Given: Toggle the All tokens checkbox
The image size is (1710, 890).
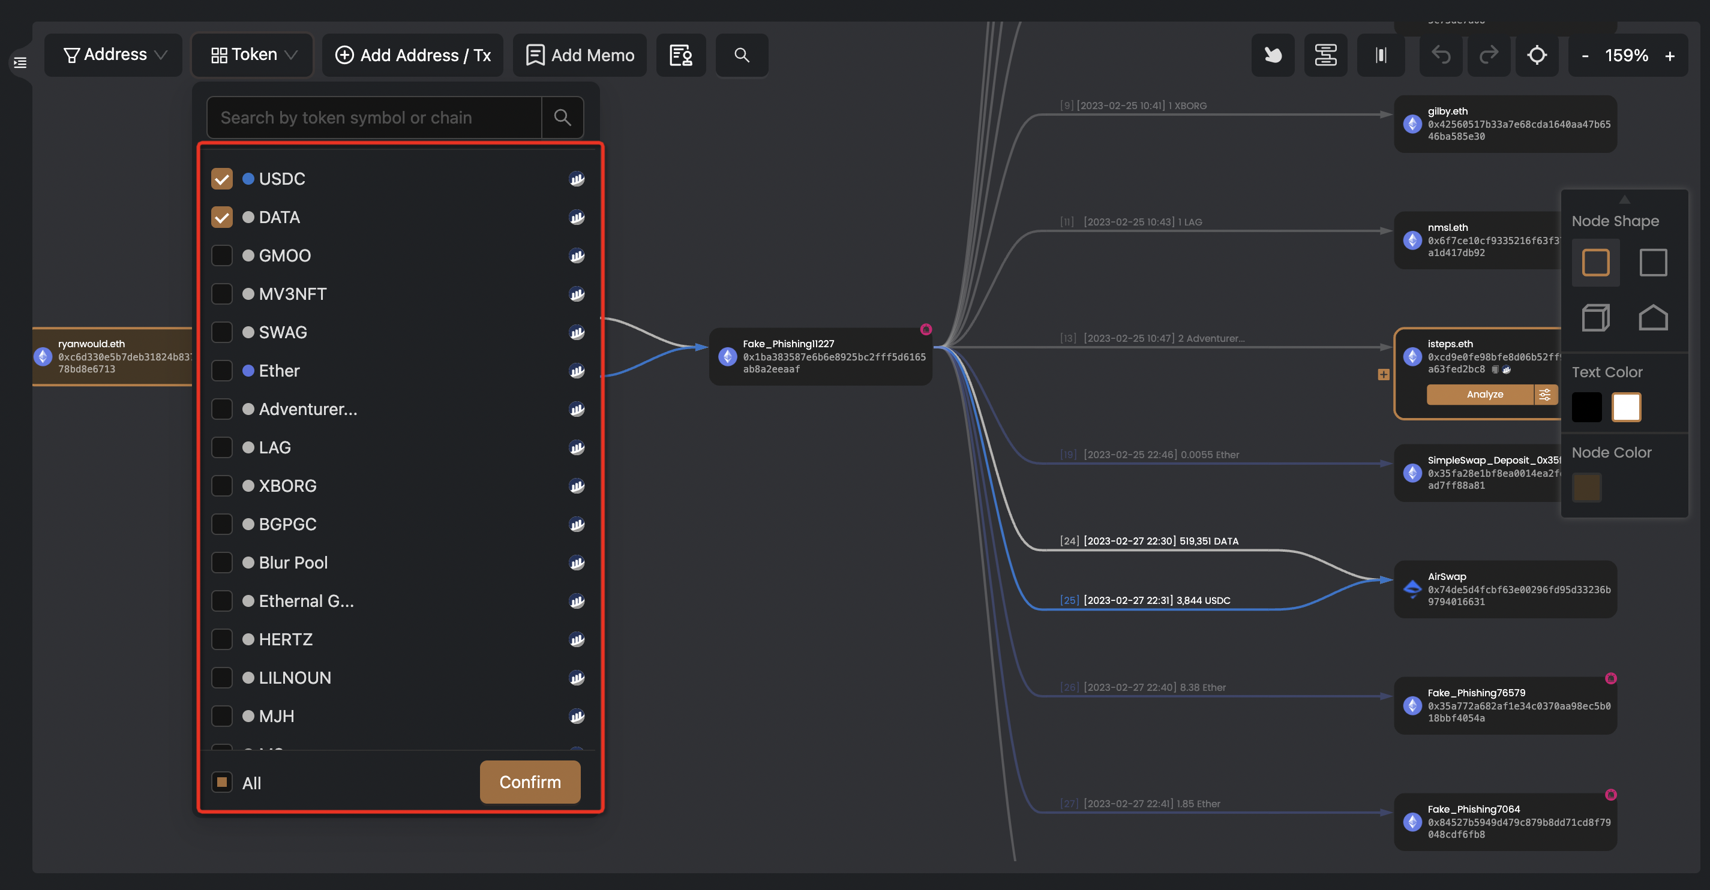Looking at the screenshot, I should pos(222,783).
